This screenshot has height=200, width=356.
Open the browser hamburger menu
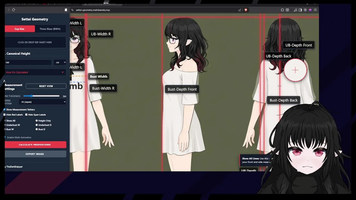point(315,10)
